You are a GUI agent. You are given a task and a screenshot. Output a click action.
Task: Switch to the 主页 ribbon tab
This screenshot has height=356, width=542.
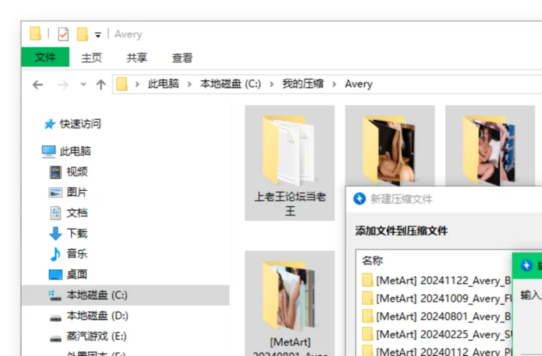(x=91, y=58)
